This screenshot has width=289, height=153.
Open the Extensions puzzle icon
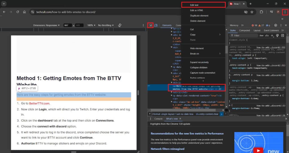261,12
